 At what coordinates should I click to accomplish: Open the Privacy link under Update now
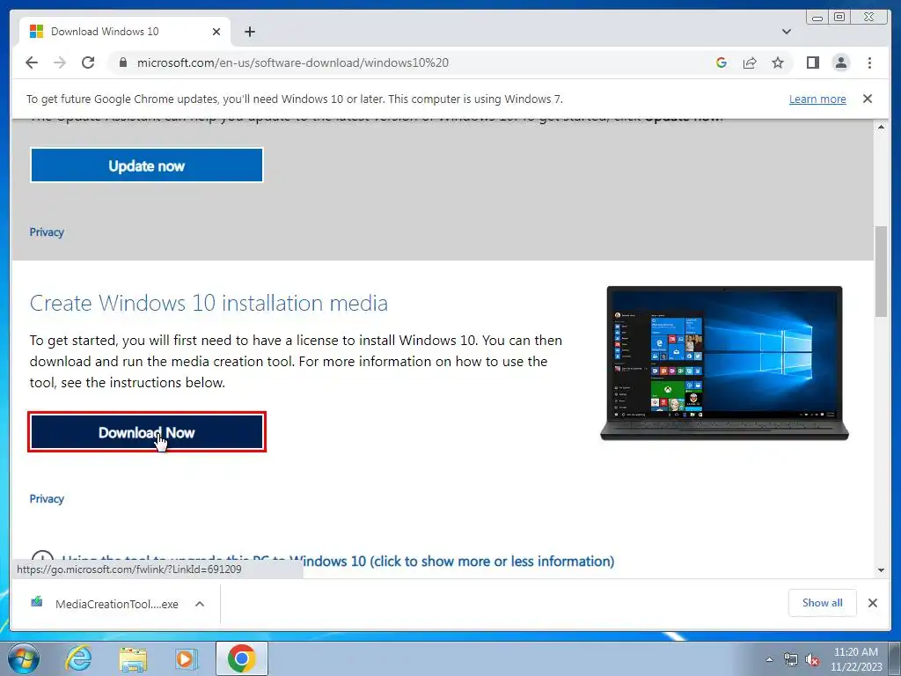[x=47, y=232]
